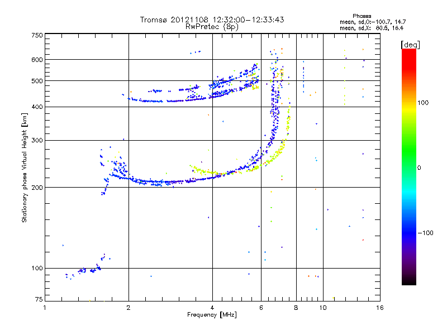Click the y-axis tick label '200'

[37, 188]
